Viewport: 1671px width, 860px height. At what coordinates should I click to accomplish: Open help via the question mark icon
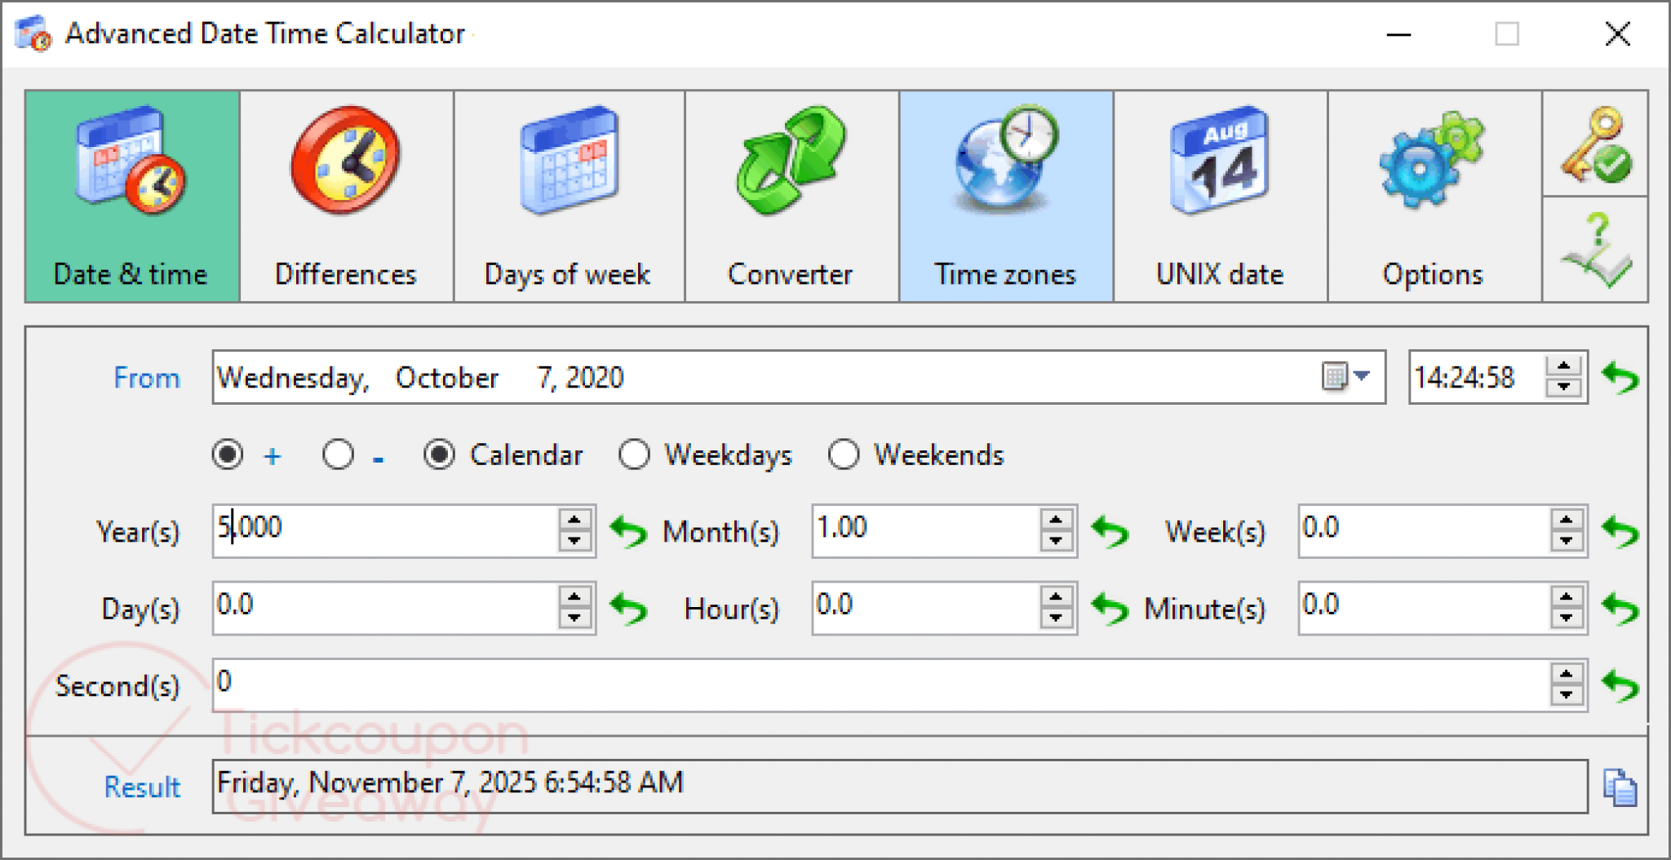pyautogui.click(x=1595, y=250)
